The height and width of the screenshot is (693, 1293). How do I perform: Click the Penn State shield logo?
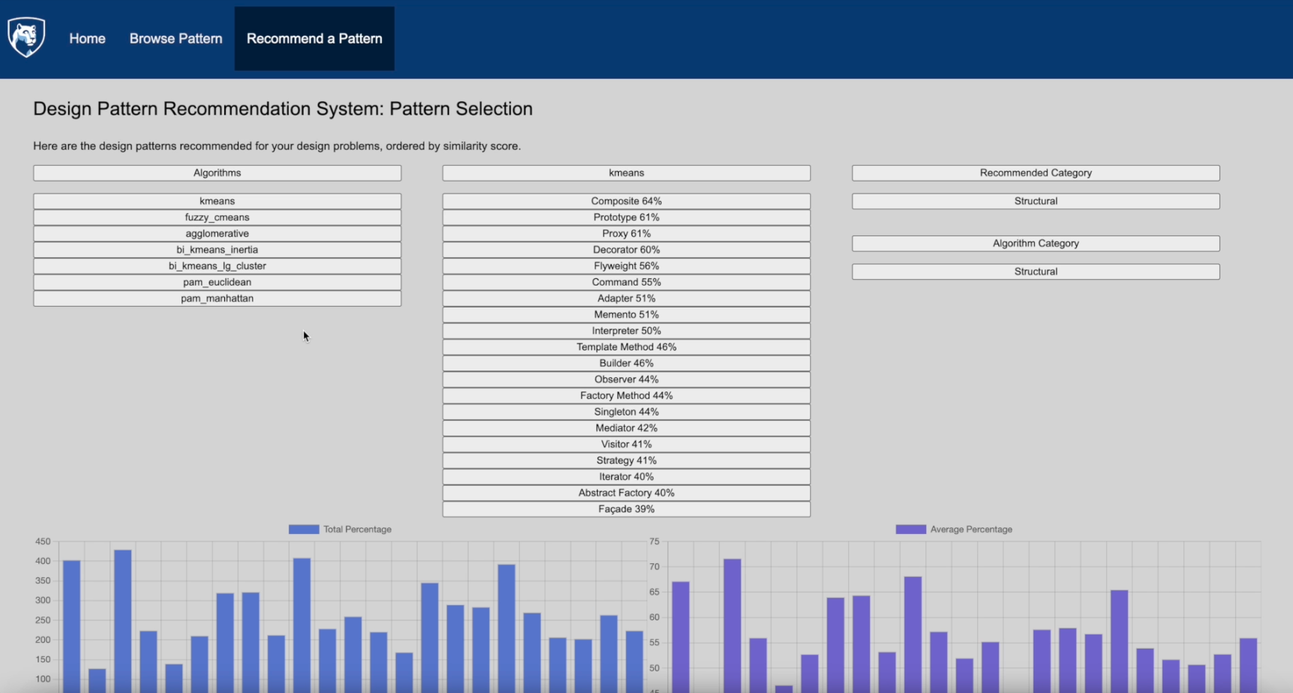[26, 37]
